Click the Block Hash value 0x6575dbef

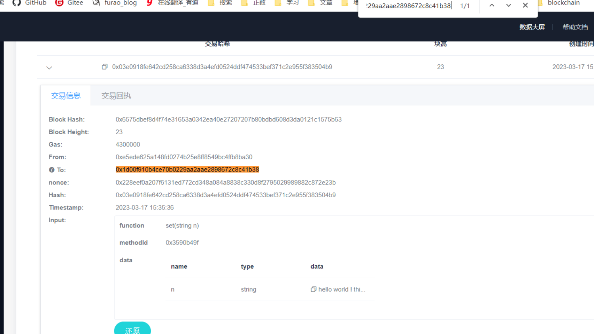(229, 119)
